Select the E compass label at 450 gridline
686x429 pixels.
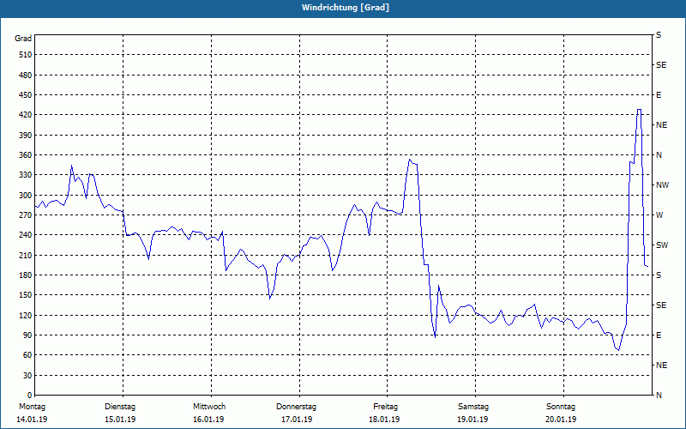pyautogui.click(x=659, y=95)
